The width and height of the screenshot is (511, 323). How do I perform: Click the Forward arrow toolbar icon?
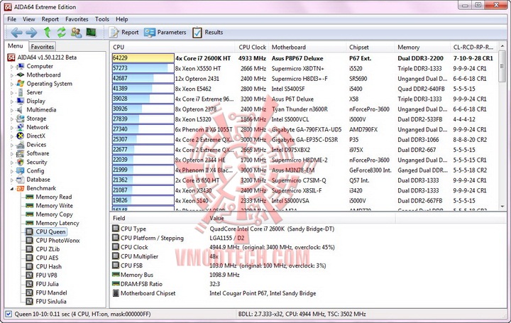pyautogui.click(x=31, y=32)
